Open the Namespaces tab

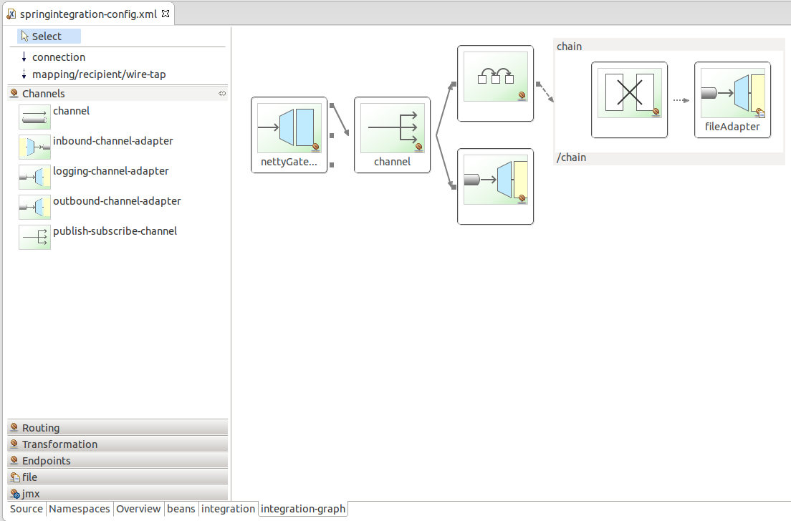tap(80, 509)
